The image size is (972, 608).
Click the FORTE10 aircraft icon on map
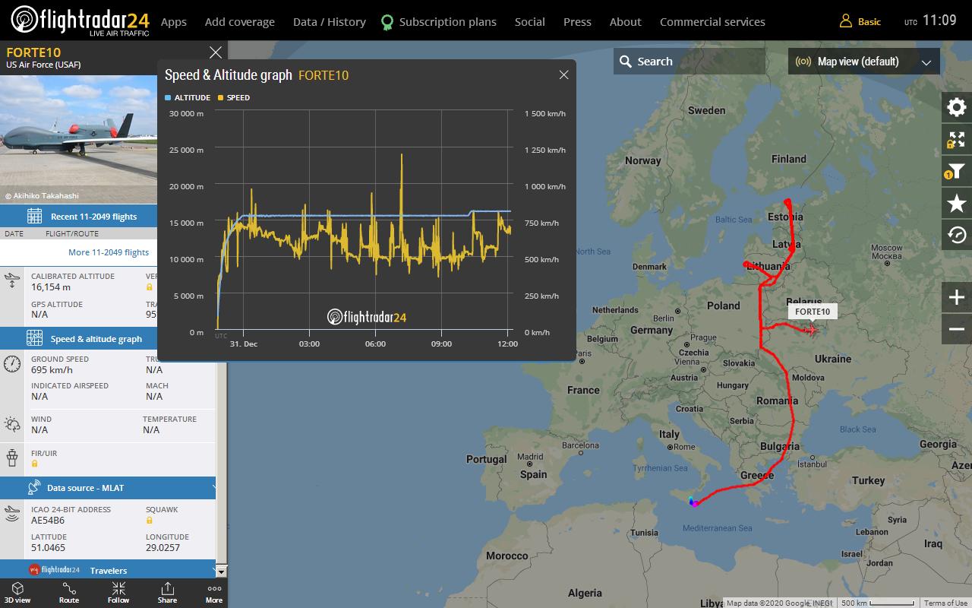tap(811, 330)
